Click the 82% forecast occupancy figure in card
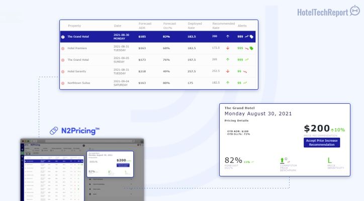This screenshot has height=201, width=364. tap(233, 160)
